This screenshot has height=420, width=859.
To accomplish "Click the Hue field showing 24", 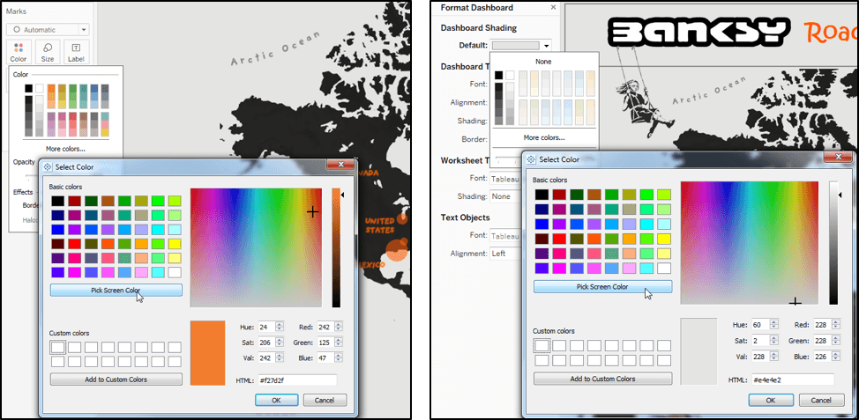I will [x=266, y=327].
